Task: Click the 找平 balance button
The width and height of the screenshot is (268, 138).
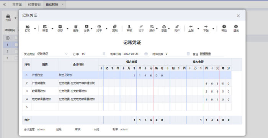Action: tap(99, 28)
